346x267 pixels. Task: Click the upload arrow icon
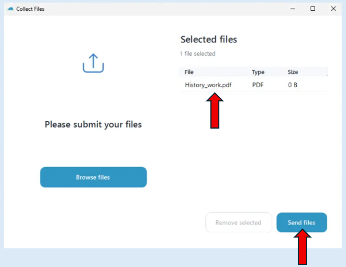pos(93,63)
